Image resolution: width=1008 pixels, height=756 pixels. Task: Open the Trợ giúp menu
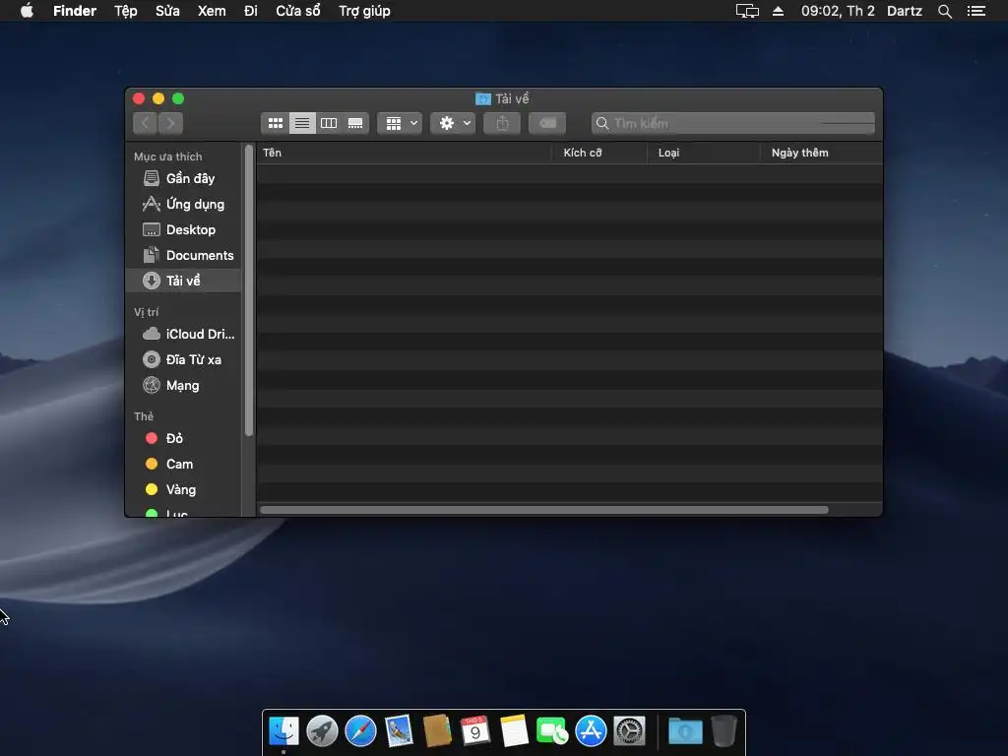coord(364,11)
